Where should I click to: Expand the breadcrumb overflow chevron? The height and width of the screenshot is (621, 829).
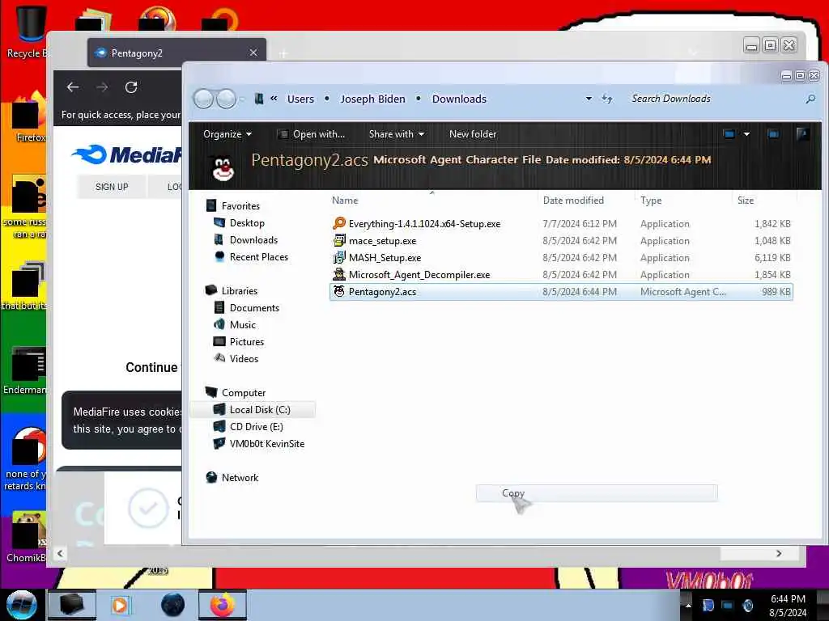tap(274, 98)
